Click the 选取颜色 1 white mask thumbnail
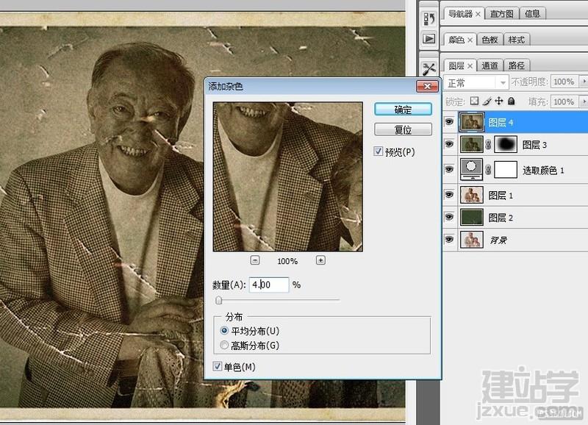The width and height of the screenshot is (588, 425). pos(506,170)
